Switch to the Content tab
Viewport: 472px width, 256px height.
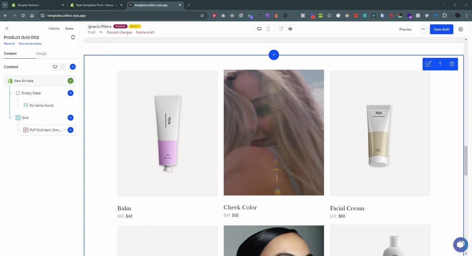[10, 54]
